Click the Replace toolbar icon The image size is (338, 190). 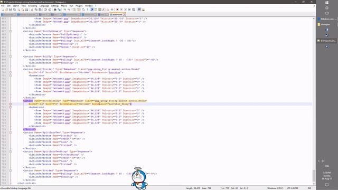point(59,9)
